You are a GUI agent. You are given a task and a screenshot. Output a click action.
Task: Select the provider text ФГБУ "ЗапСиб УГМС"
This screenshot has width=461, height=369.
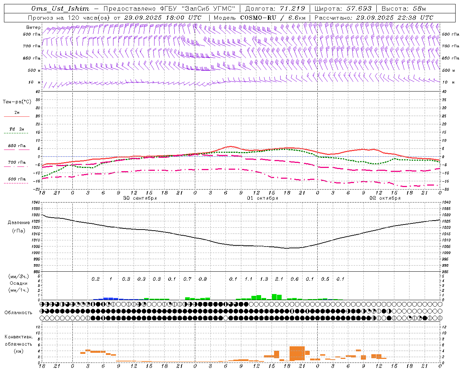click(x=197, y=9)
